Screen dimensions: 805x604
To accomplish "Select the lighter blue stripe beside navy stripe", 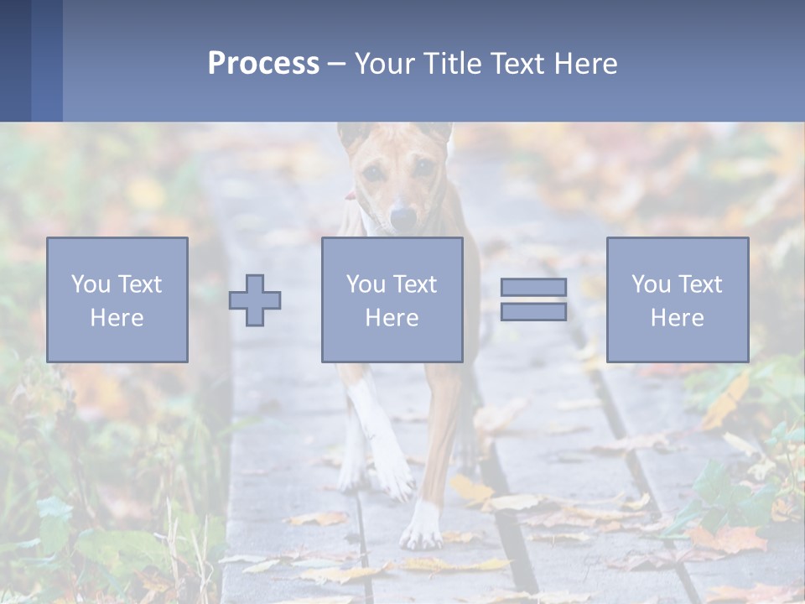I will click(x=47, y=60).
